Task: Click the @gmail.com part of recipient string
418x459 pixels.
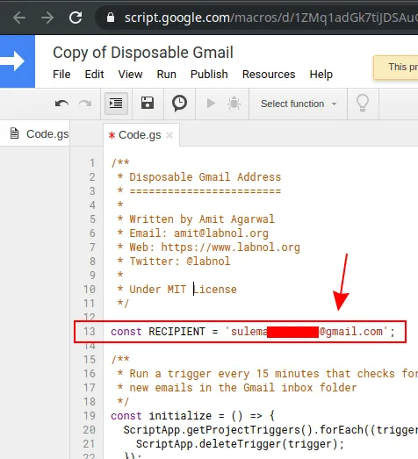Action: [351, 332]
